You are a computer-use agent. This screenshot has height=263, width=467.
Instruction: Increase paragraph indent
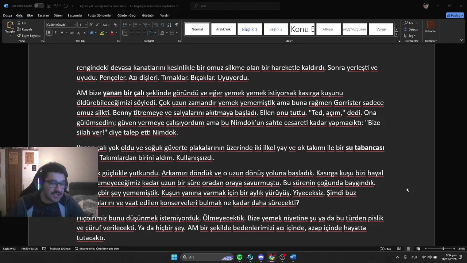(x=162, y=25)
